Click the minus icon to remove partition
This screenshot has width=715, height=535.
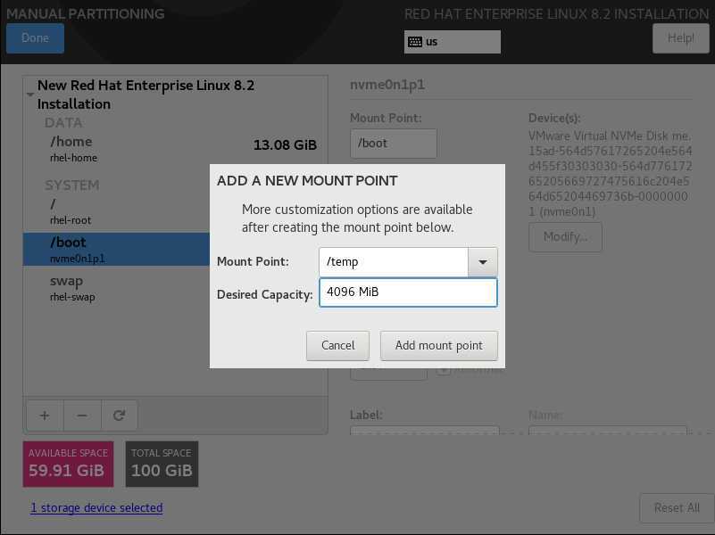pos(82,416)
